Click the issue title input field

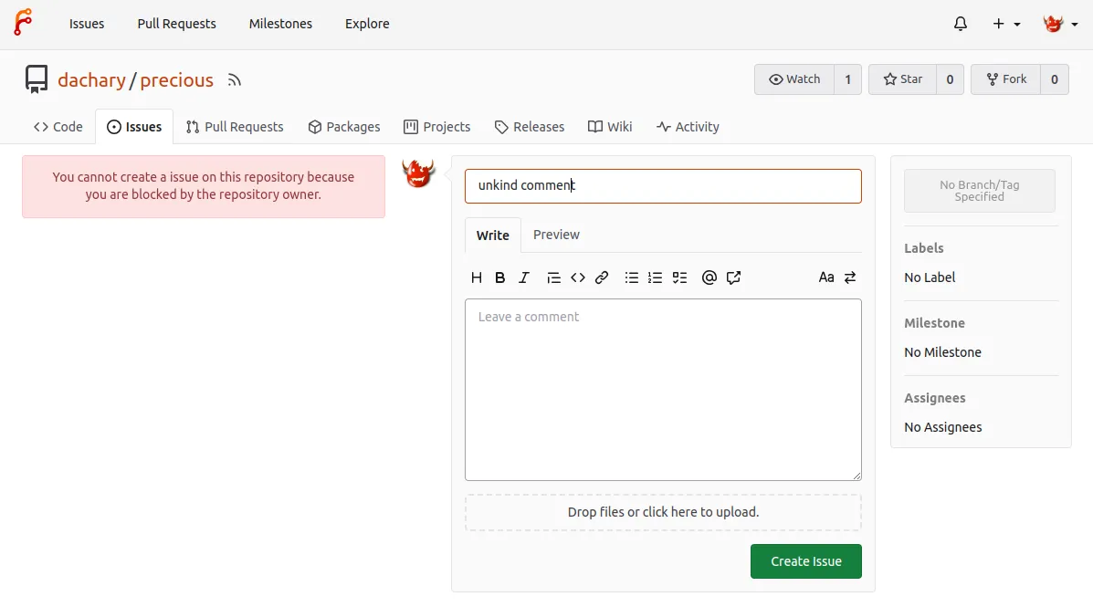tap(663, 186)
